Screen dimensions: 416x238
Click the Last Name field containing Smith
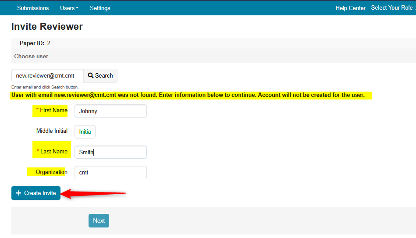pos(110,152)
